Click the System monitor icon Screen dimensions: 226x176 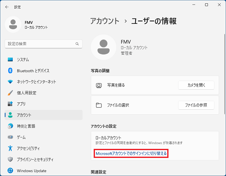pyautogui.click(x=10, y=60)
